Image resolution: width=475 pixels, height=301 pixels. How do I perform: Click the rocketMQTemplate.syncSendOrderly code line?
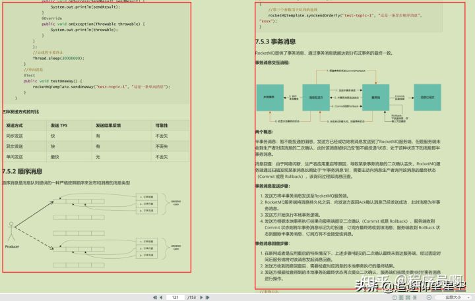tap(345, 15)
